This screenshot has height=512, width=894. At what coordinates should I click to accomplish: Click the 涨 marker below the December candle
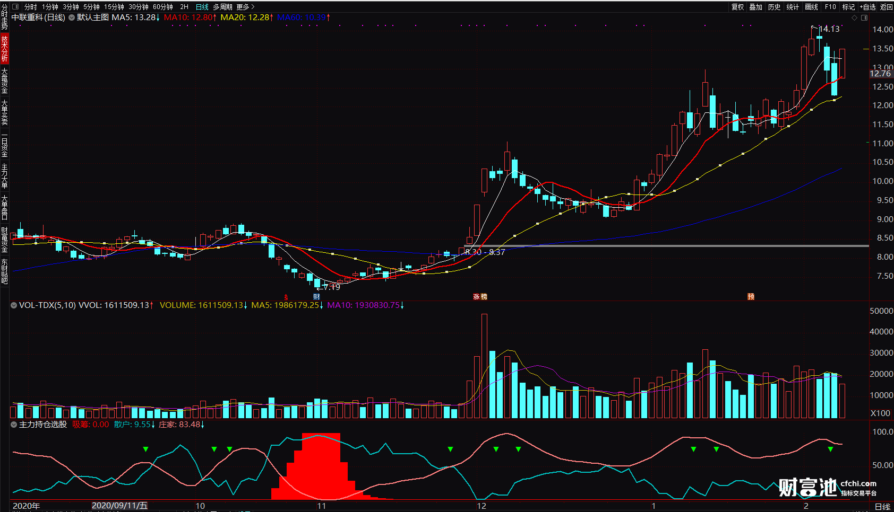[x=476, y=297]
